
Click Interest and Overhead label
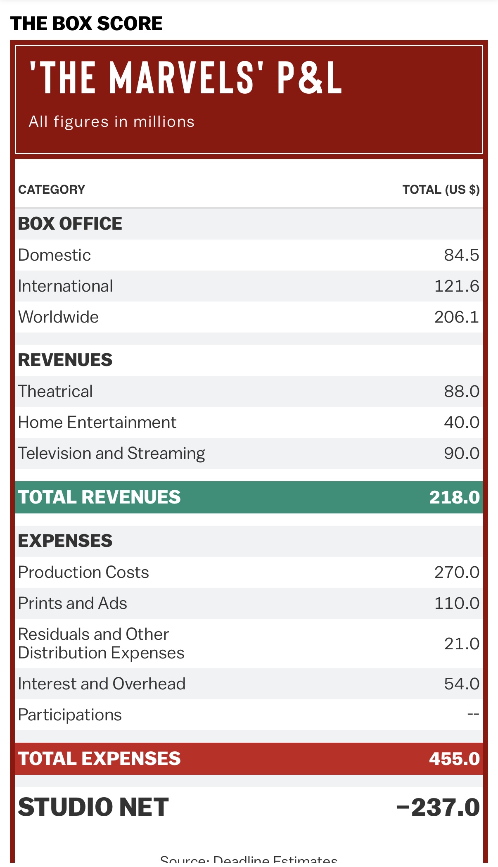102,684
